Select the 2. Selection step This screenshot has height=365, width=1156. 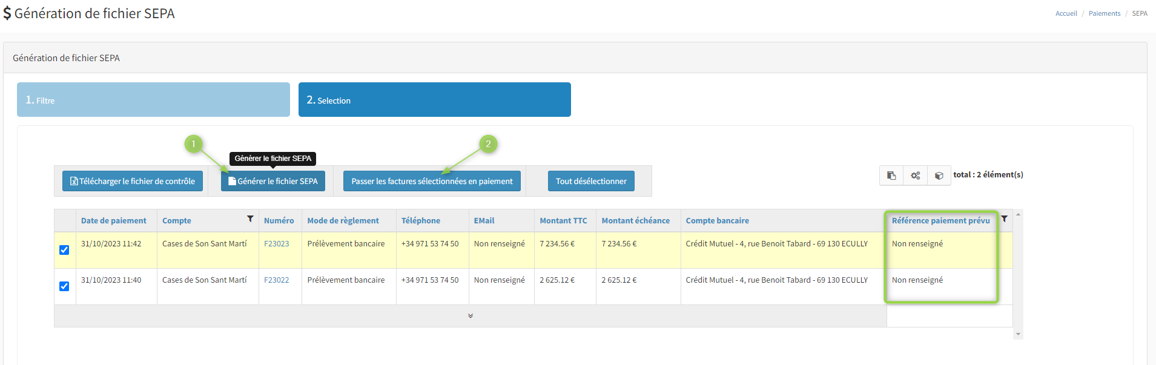pyautogui.click(x=435, y=100)
